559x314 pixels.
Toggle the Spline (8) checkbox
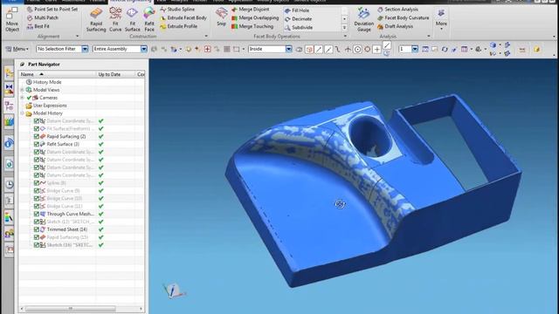coord(37,183)
